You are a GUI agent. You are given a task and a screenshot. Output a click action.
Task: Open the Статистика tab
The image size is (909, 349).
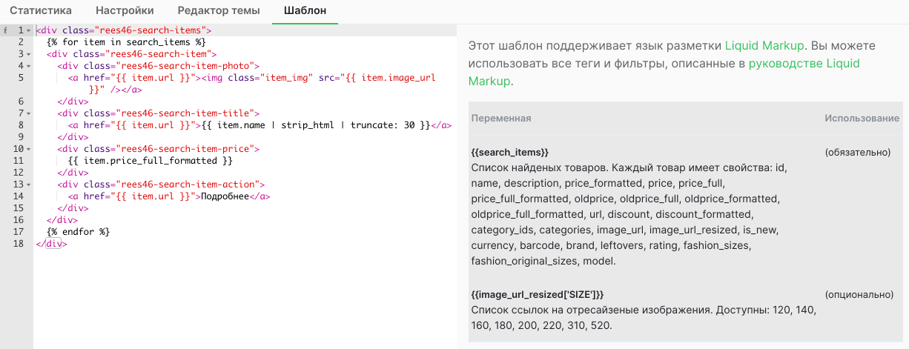click(x=41, y=11)
